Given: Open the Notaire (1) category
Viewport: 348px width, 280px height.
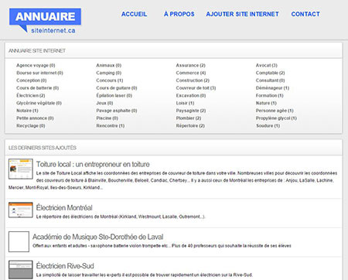Looking at the screenshot, I should [27, 111].
